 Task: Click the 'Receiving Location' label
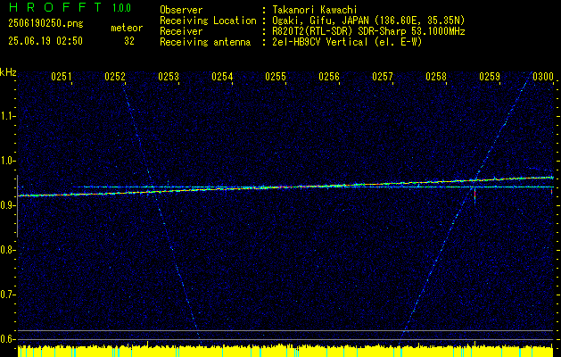[x=208, y=21]
